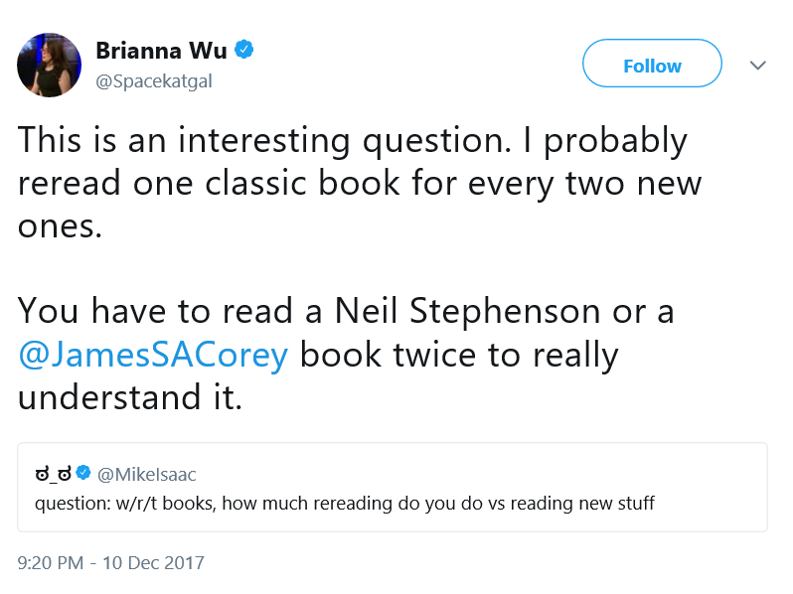Click the verified badge in quoted tweet
The height and width of the screenshot is (594, 793).
(x=83, y=473)
